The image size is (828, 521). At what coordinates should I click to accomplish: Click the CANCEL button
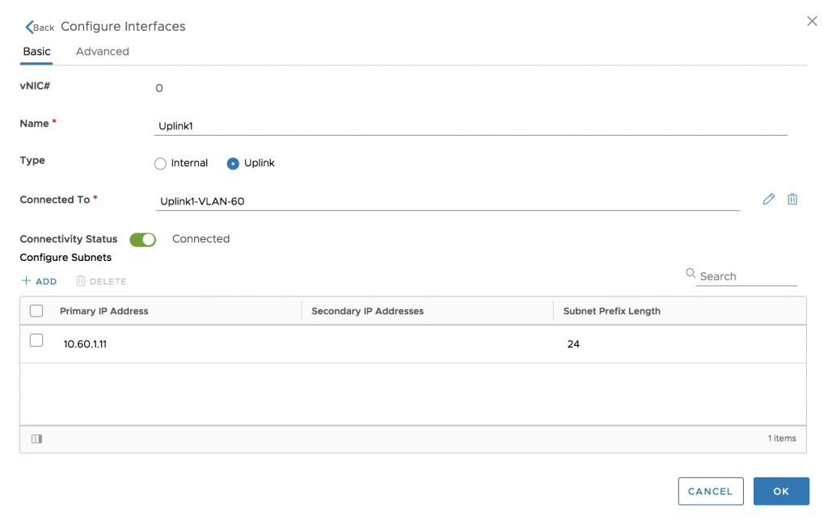click(x=710, y=491)
